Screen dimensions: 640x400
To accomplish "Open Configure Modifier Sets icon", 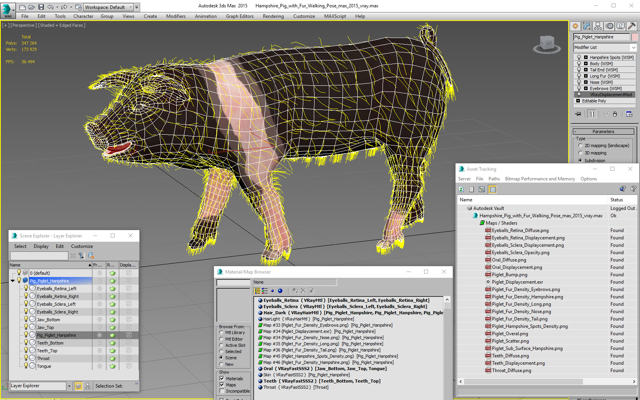I will (629, 114).
